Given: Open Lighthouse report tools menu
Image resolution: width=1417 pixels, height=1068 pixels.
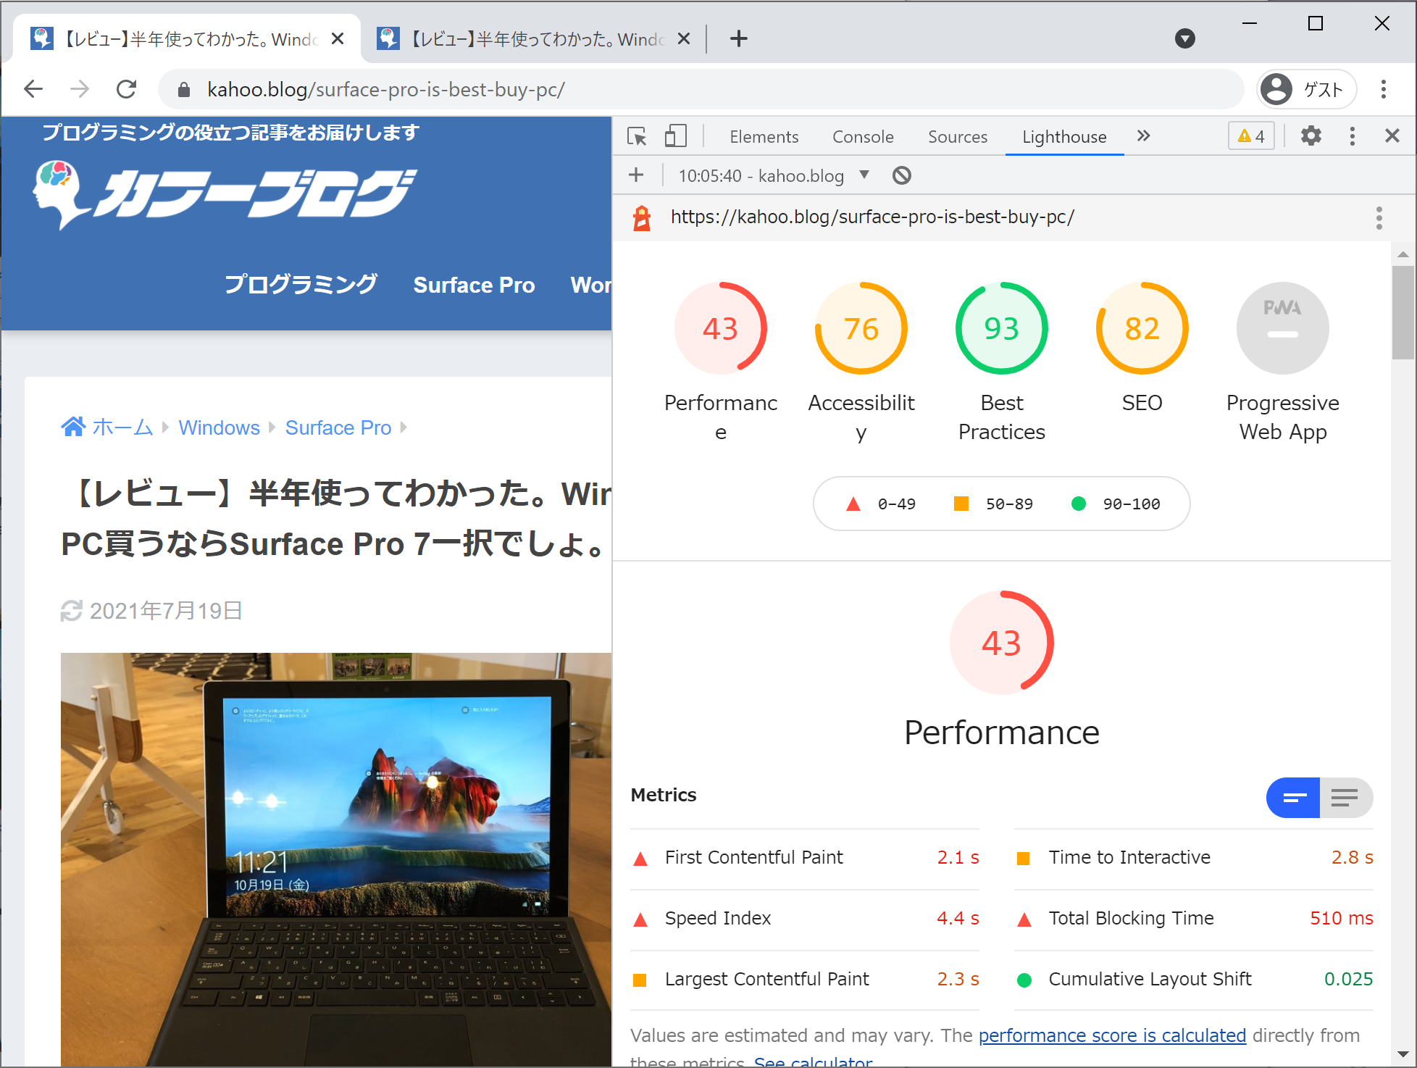Looking at the screenshot, I should click(x=1379, y=217).
